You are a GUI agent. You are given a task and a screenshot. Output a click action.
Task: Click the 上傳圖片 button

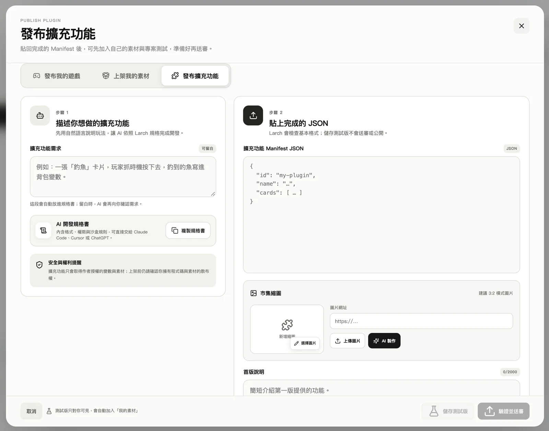tap(347, 341)
